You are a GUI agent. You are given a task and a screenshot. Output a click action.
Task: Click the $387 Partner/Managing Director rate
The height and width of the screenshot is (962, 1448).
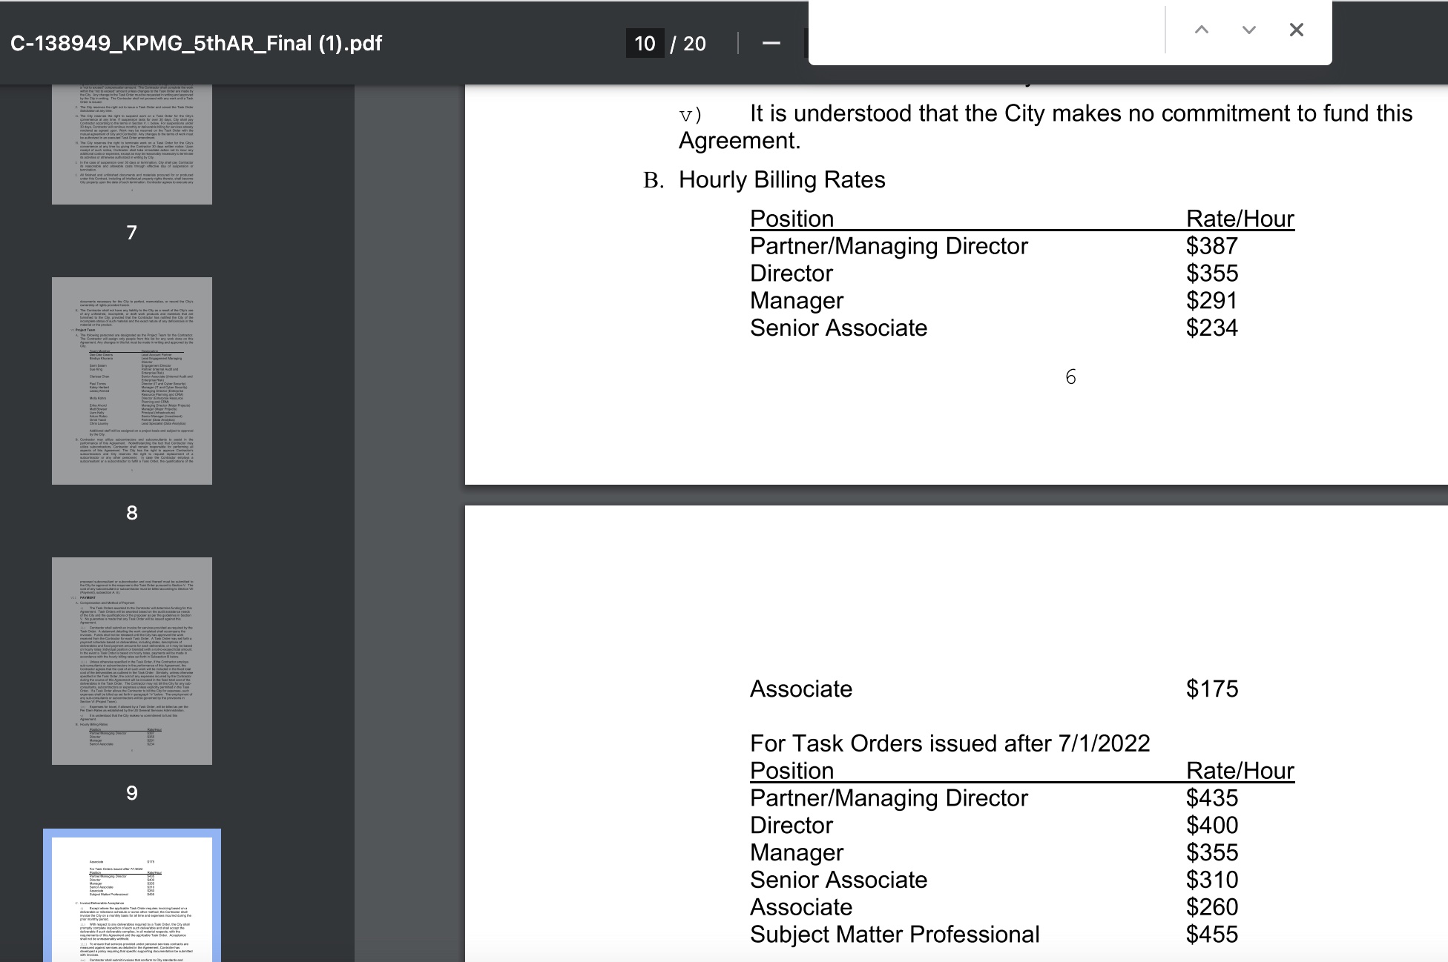(1211, 246)
